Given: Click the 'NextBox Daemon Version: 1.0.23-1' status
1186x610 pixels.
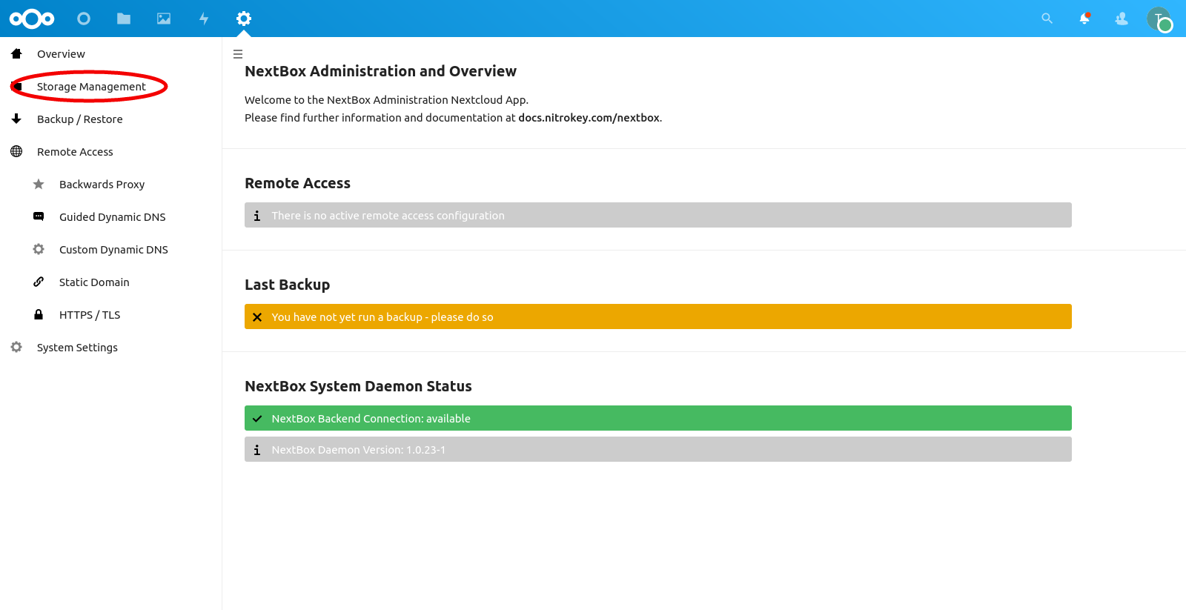Looking at the screenshot, I should 658,449.
